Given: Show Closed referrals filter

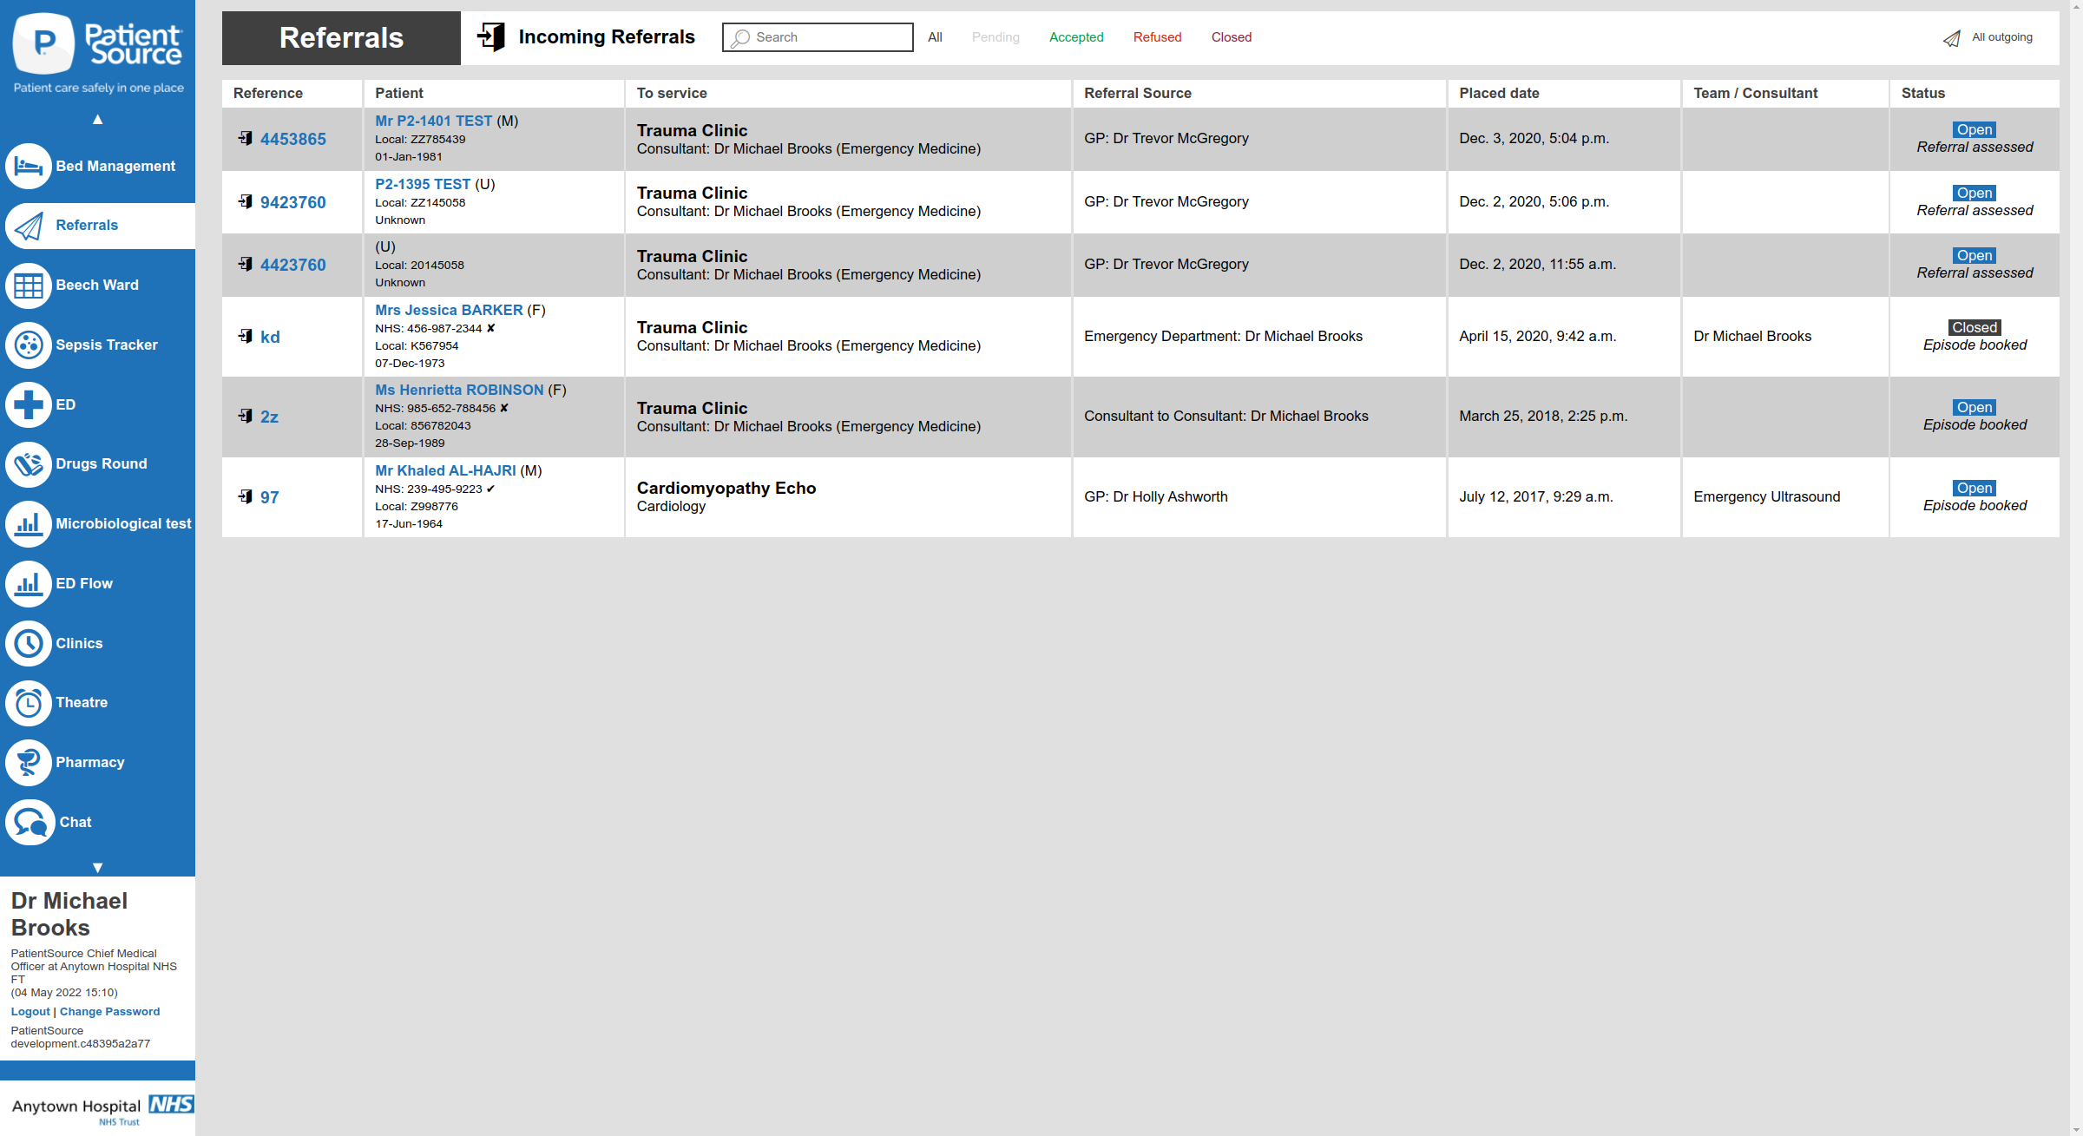Looking at the screenshot, I should click(x=1231, y=37).
